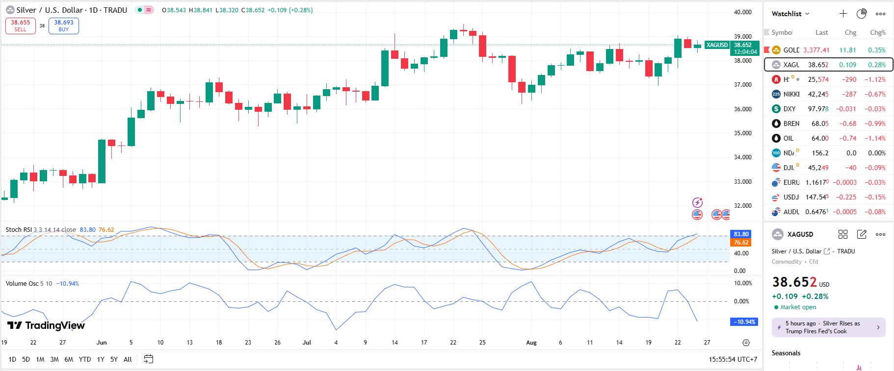Select the 1Y time range
Image resolution: width=894 pixels, height=371 pixels.
[101, 359]
